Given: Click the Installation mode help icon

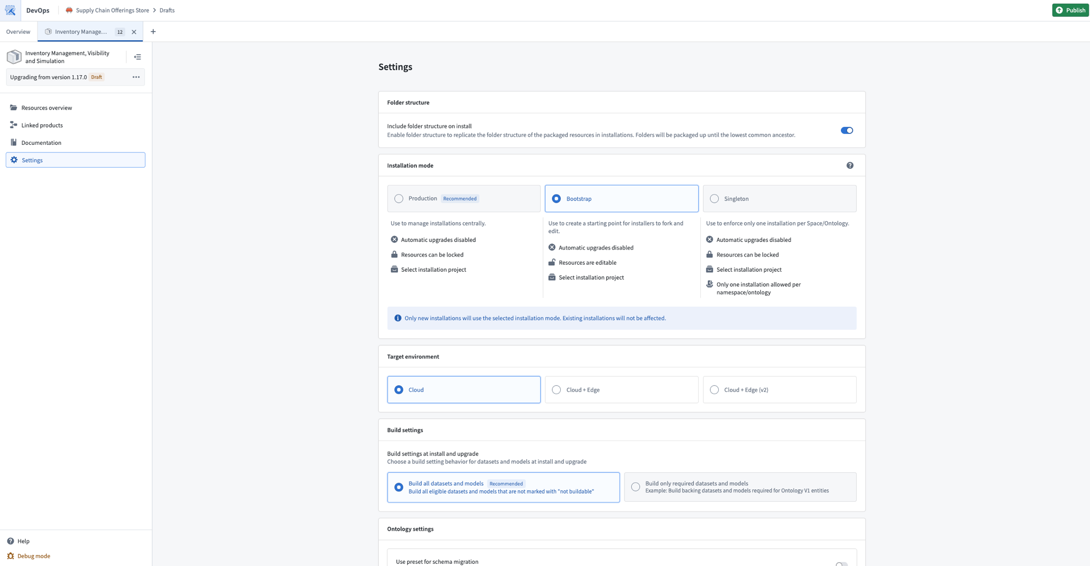Looking at the screenshot, I should point(850,166).
